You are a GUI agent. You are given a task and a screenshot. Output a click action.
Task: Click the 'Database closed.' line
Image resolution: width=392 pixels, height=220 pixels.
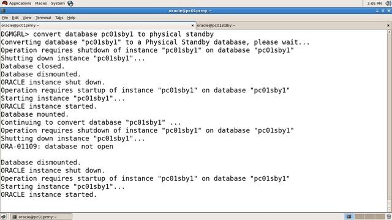pyautogui.click(x=32, y=66)
